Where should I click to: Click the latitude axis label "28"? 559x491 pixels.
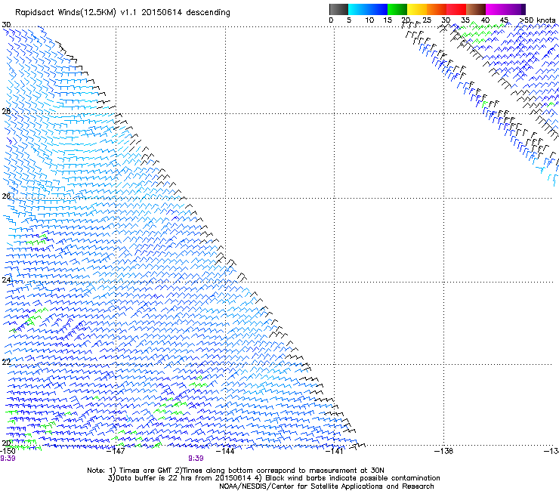[6, 111]
